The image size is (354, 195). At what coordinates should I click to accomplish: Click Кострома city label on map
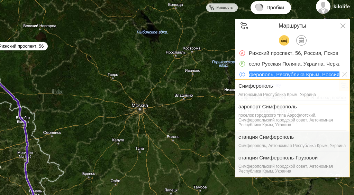pos(192,48)
